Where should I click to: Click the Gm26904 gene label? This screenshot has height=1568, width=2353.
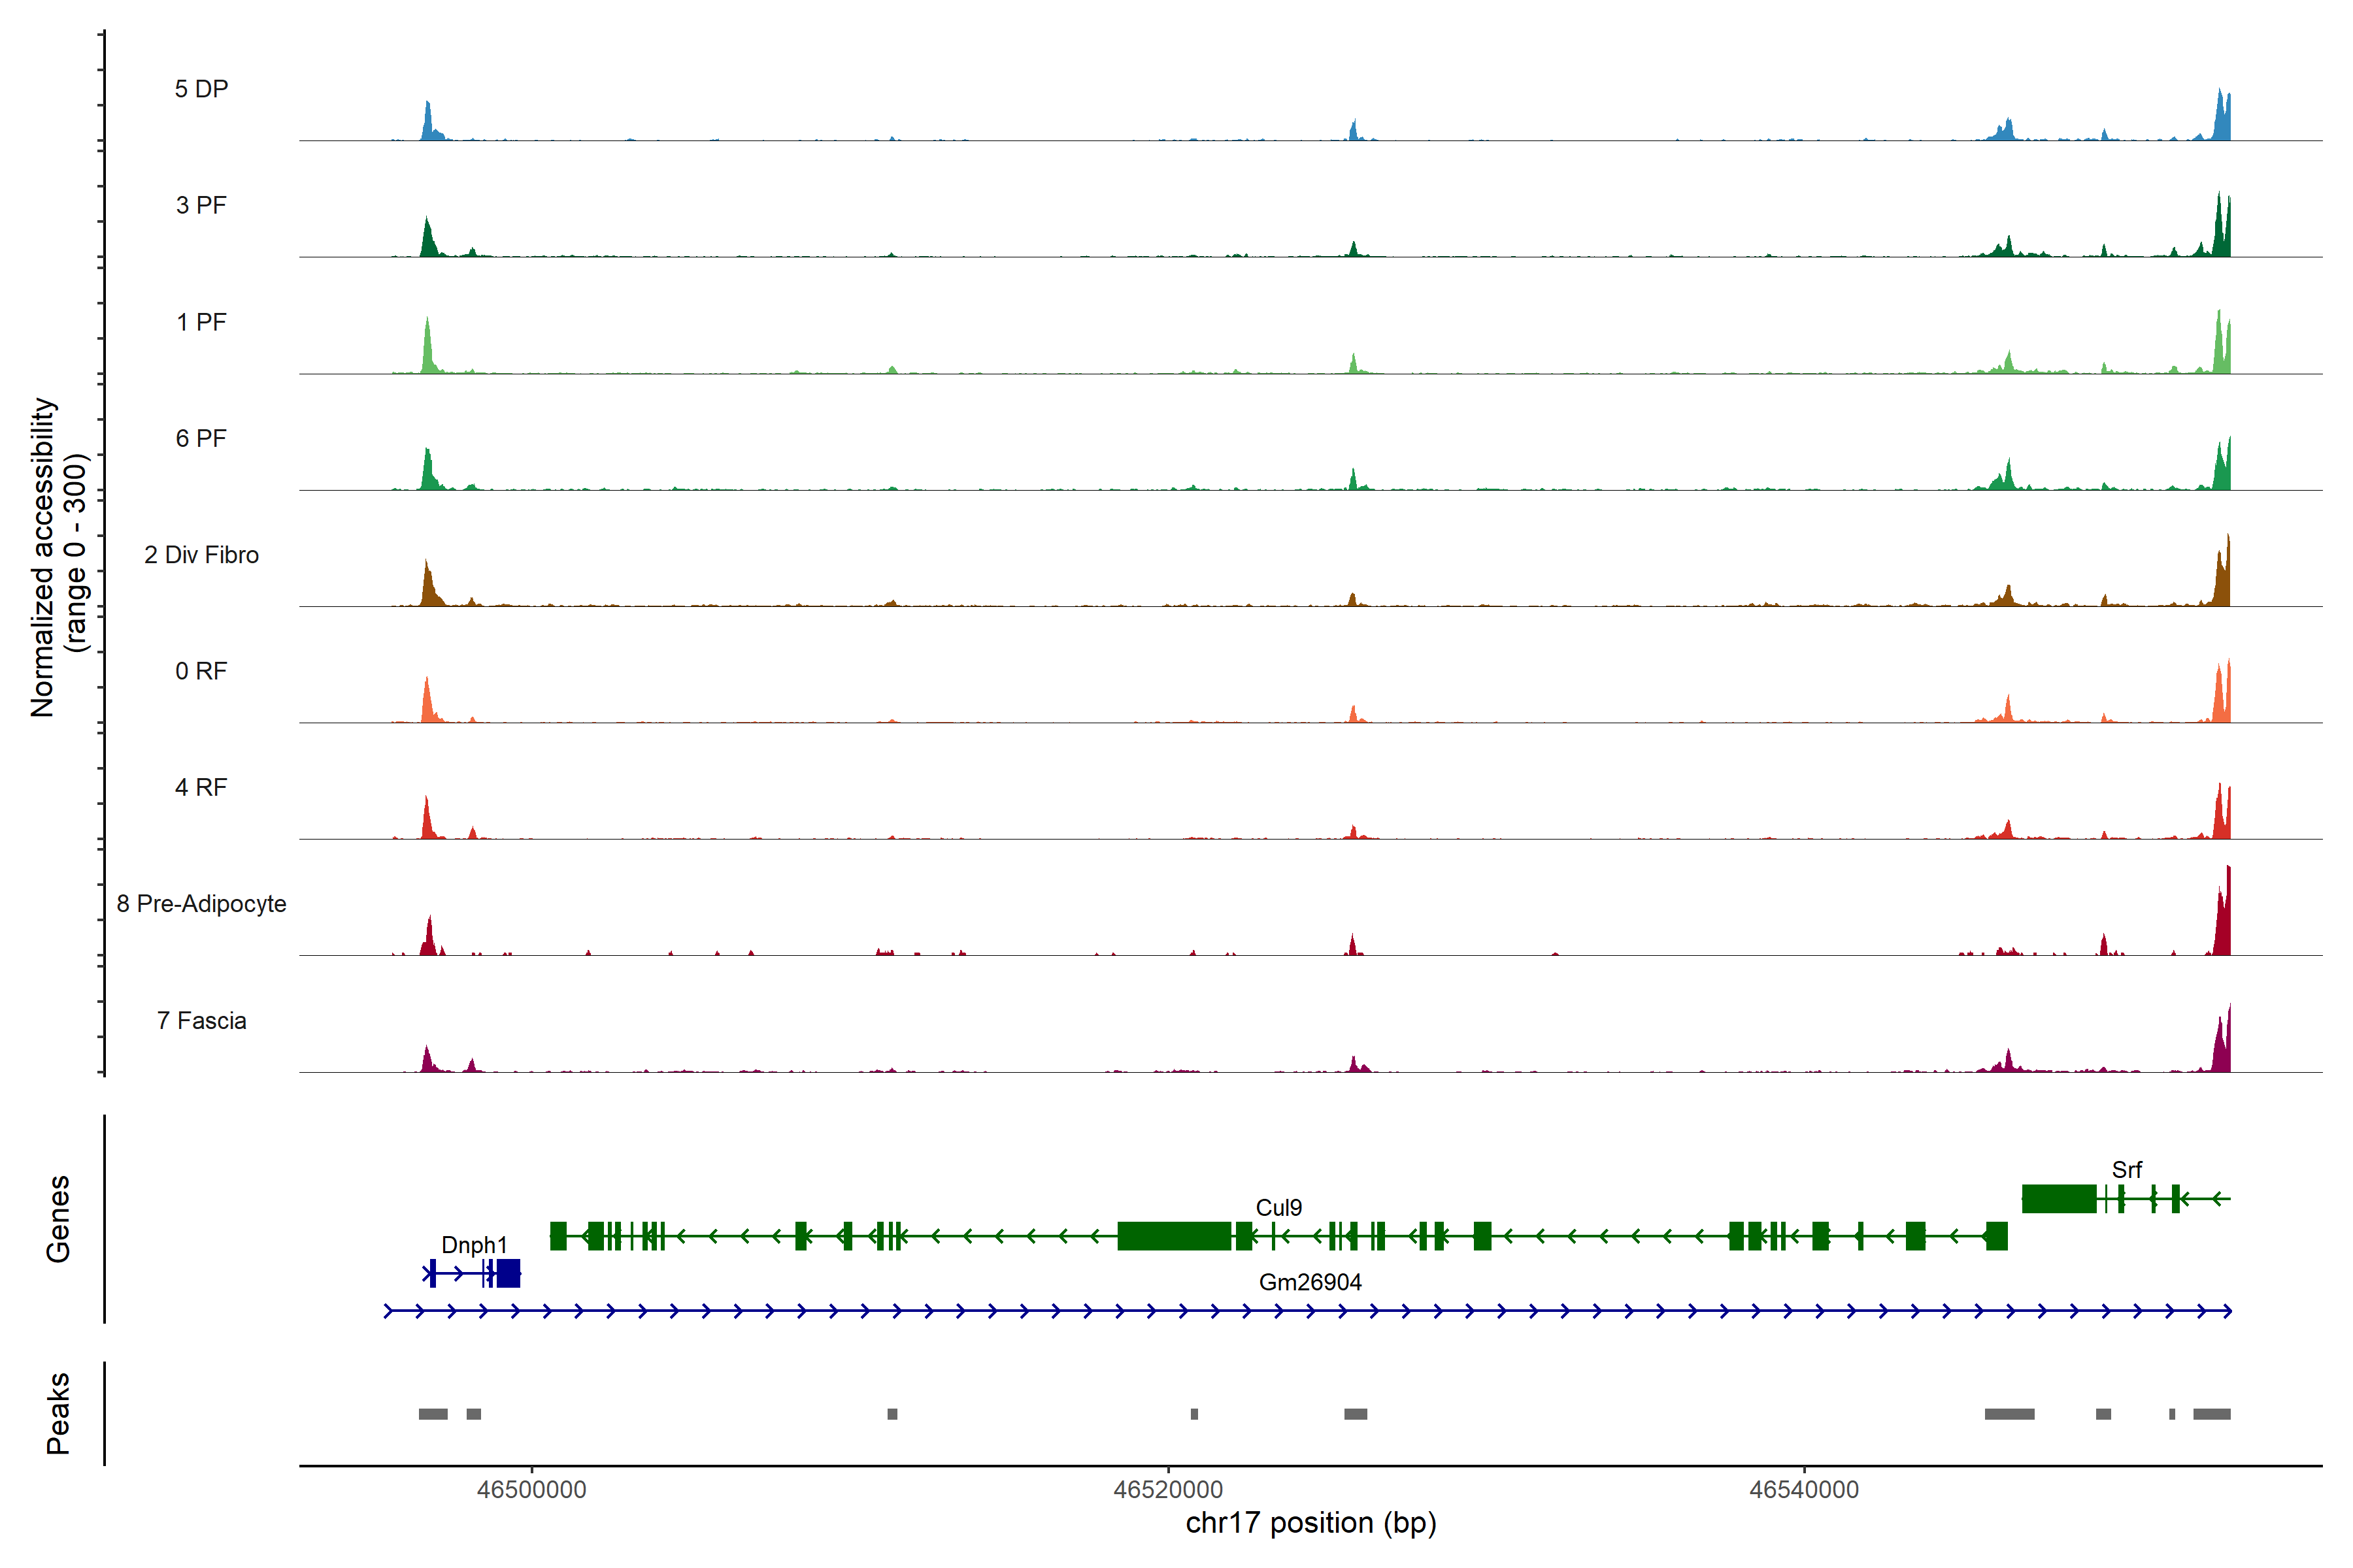pyautogui.click(x=1310, y=1282)
